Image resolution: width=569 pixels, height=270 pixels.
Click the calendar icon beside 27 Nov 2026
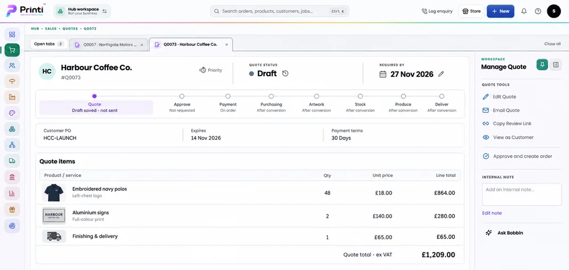click(x=383, y=74)
